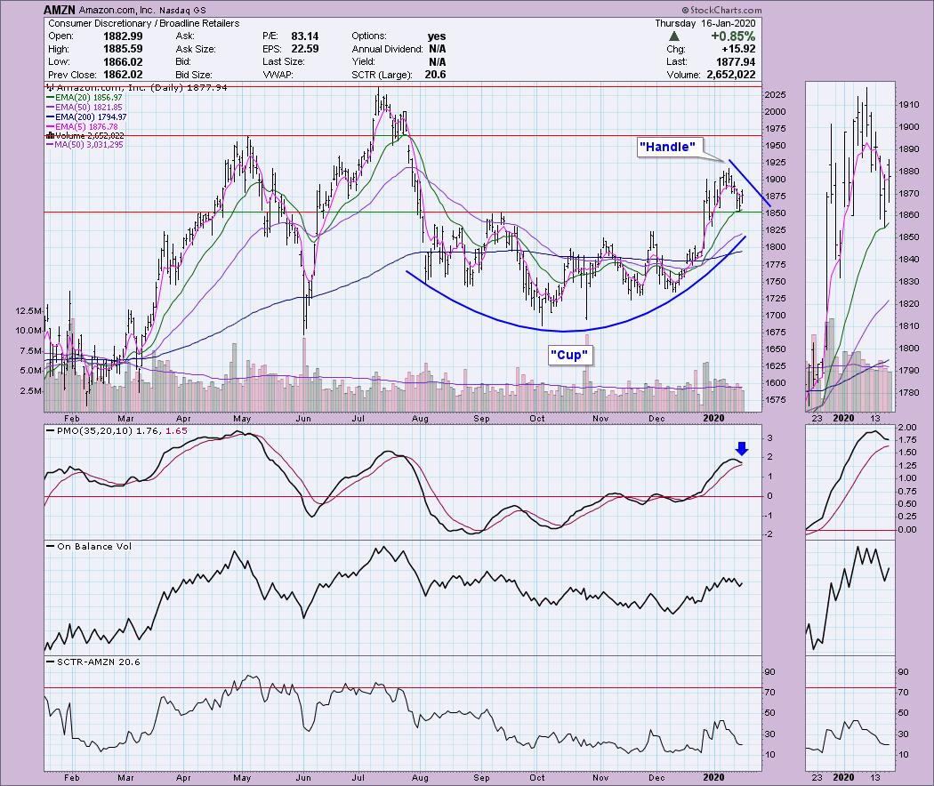The height and width of the screenshot is (786, 934).
Task: Click the 1780 label on thumbnail price axis
Action: coord(908,393)
